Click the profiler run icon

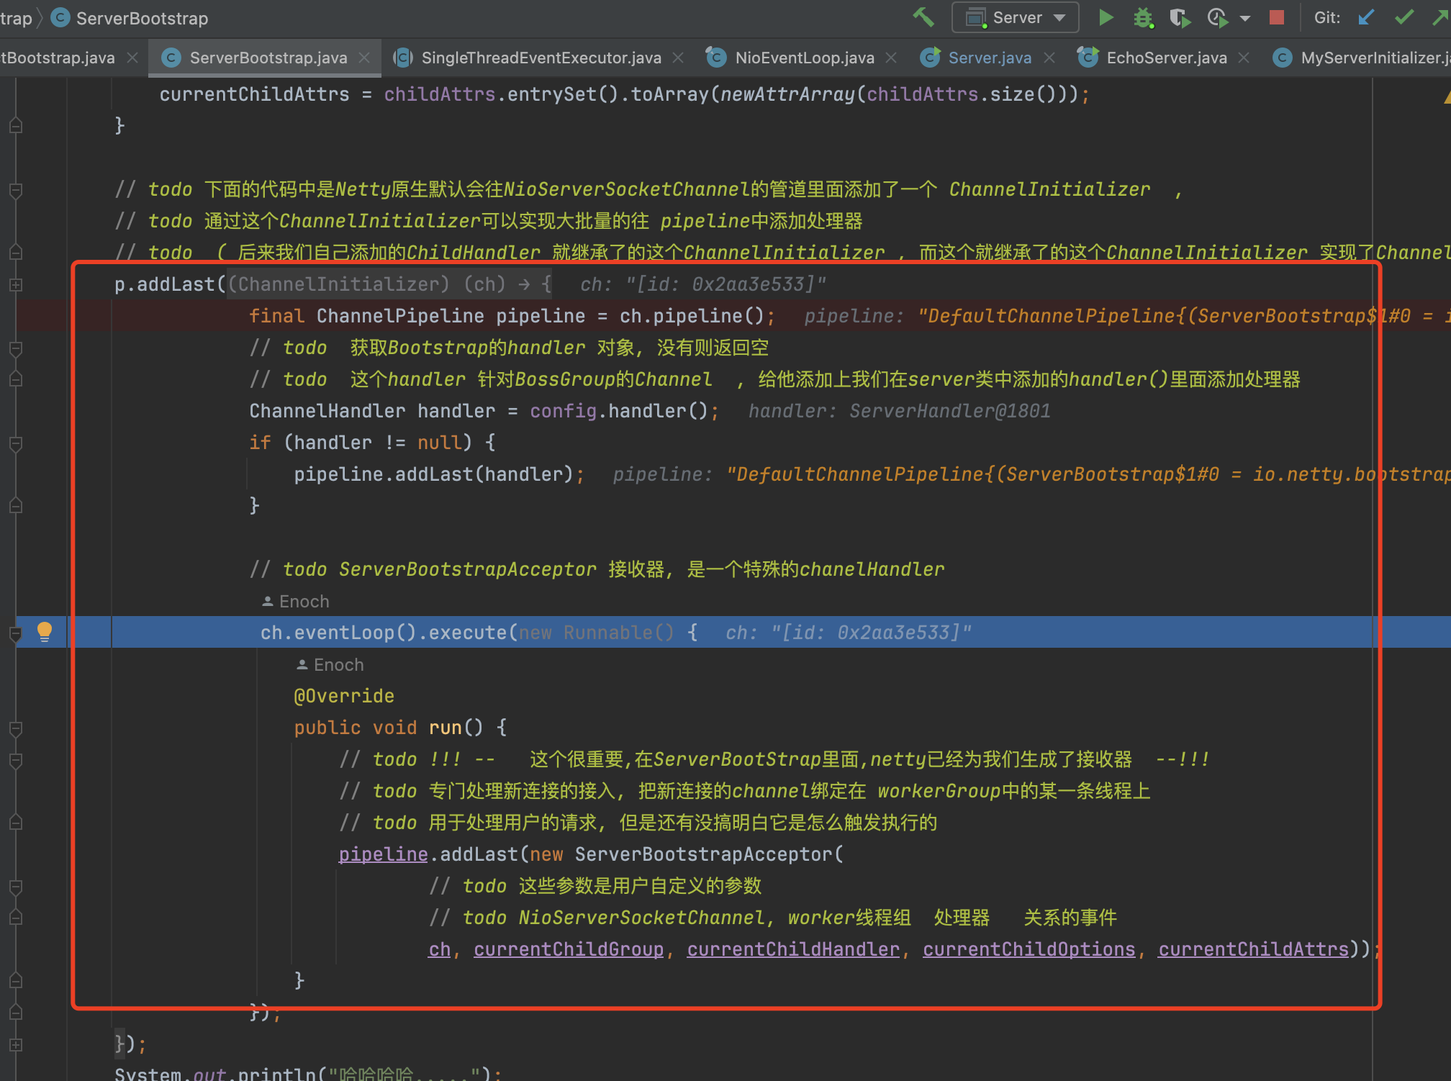point(1218,17)
